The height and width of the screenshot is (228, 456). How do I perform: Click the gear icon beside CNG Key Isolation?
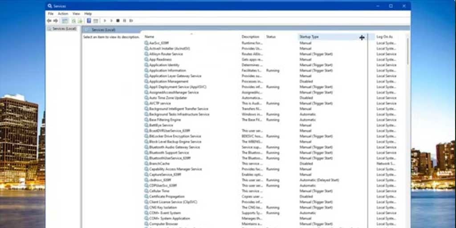tap(147, 208)
